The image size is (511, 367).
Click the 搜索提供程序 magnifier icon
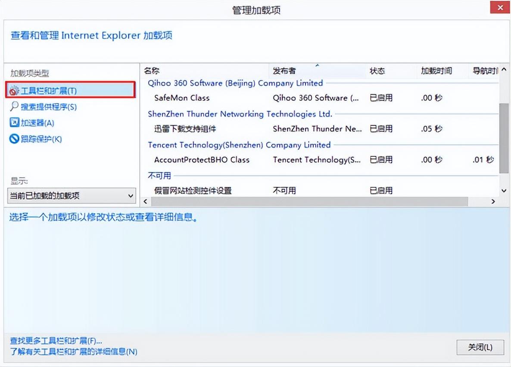pos(14,107)
